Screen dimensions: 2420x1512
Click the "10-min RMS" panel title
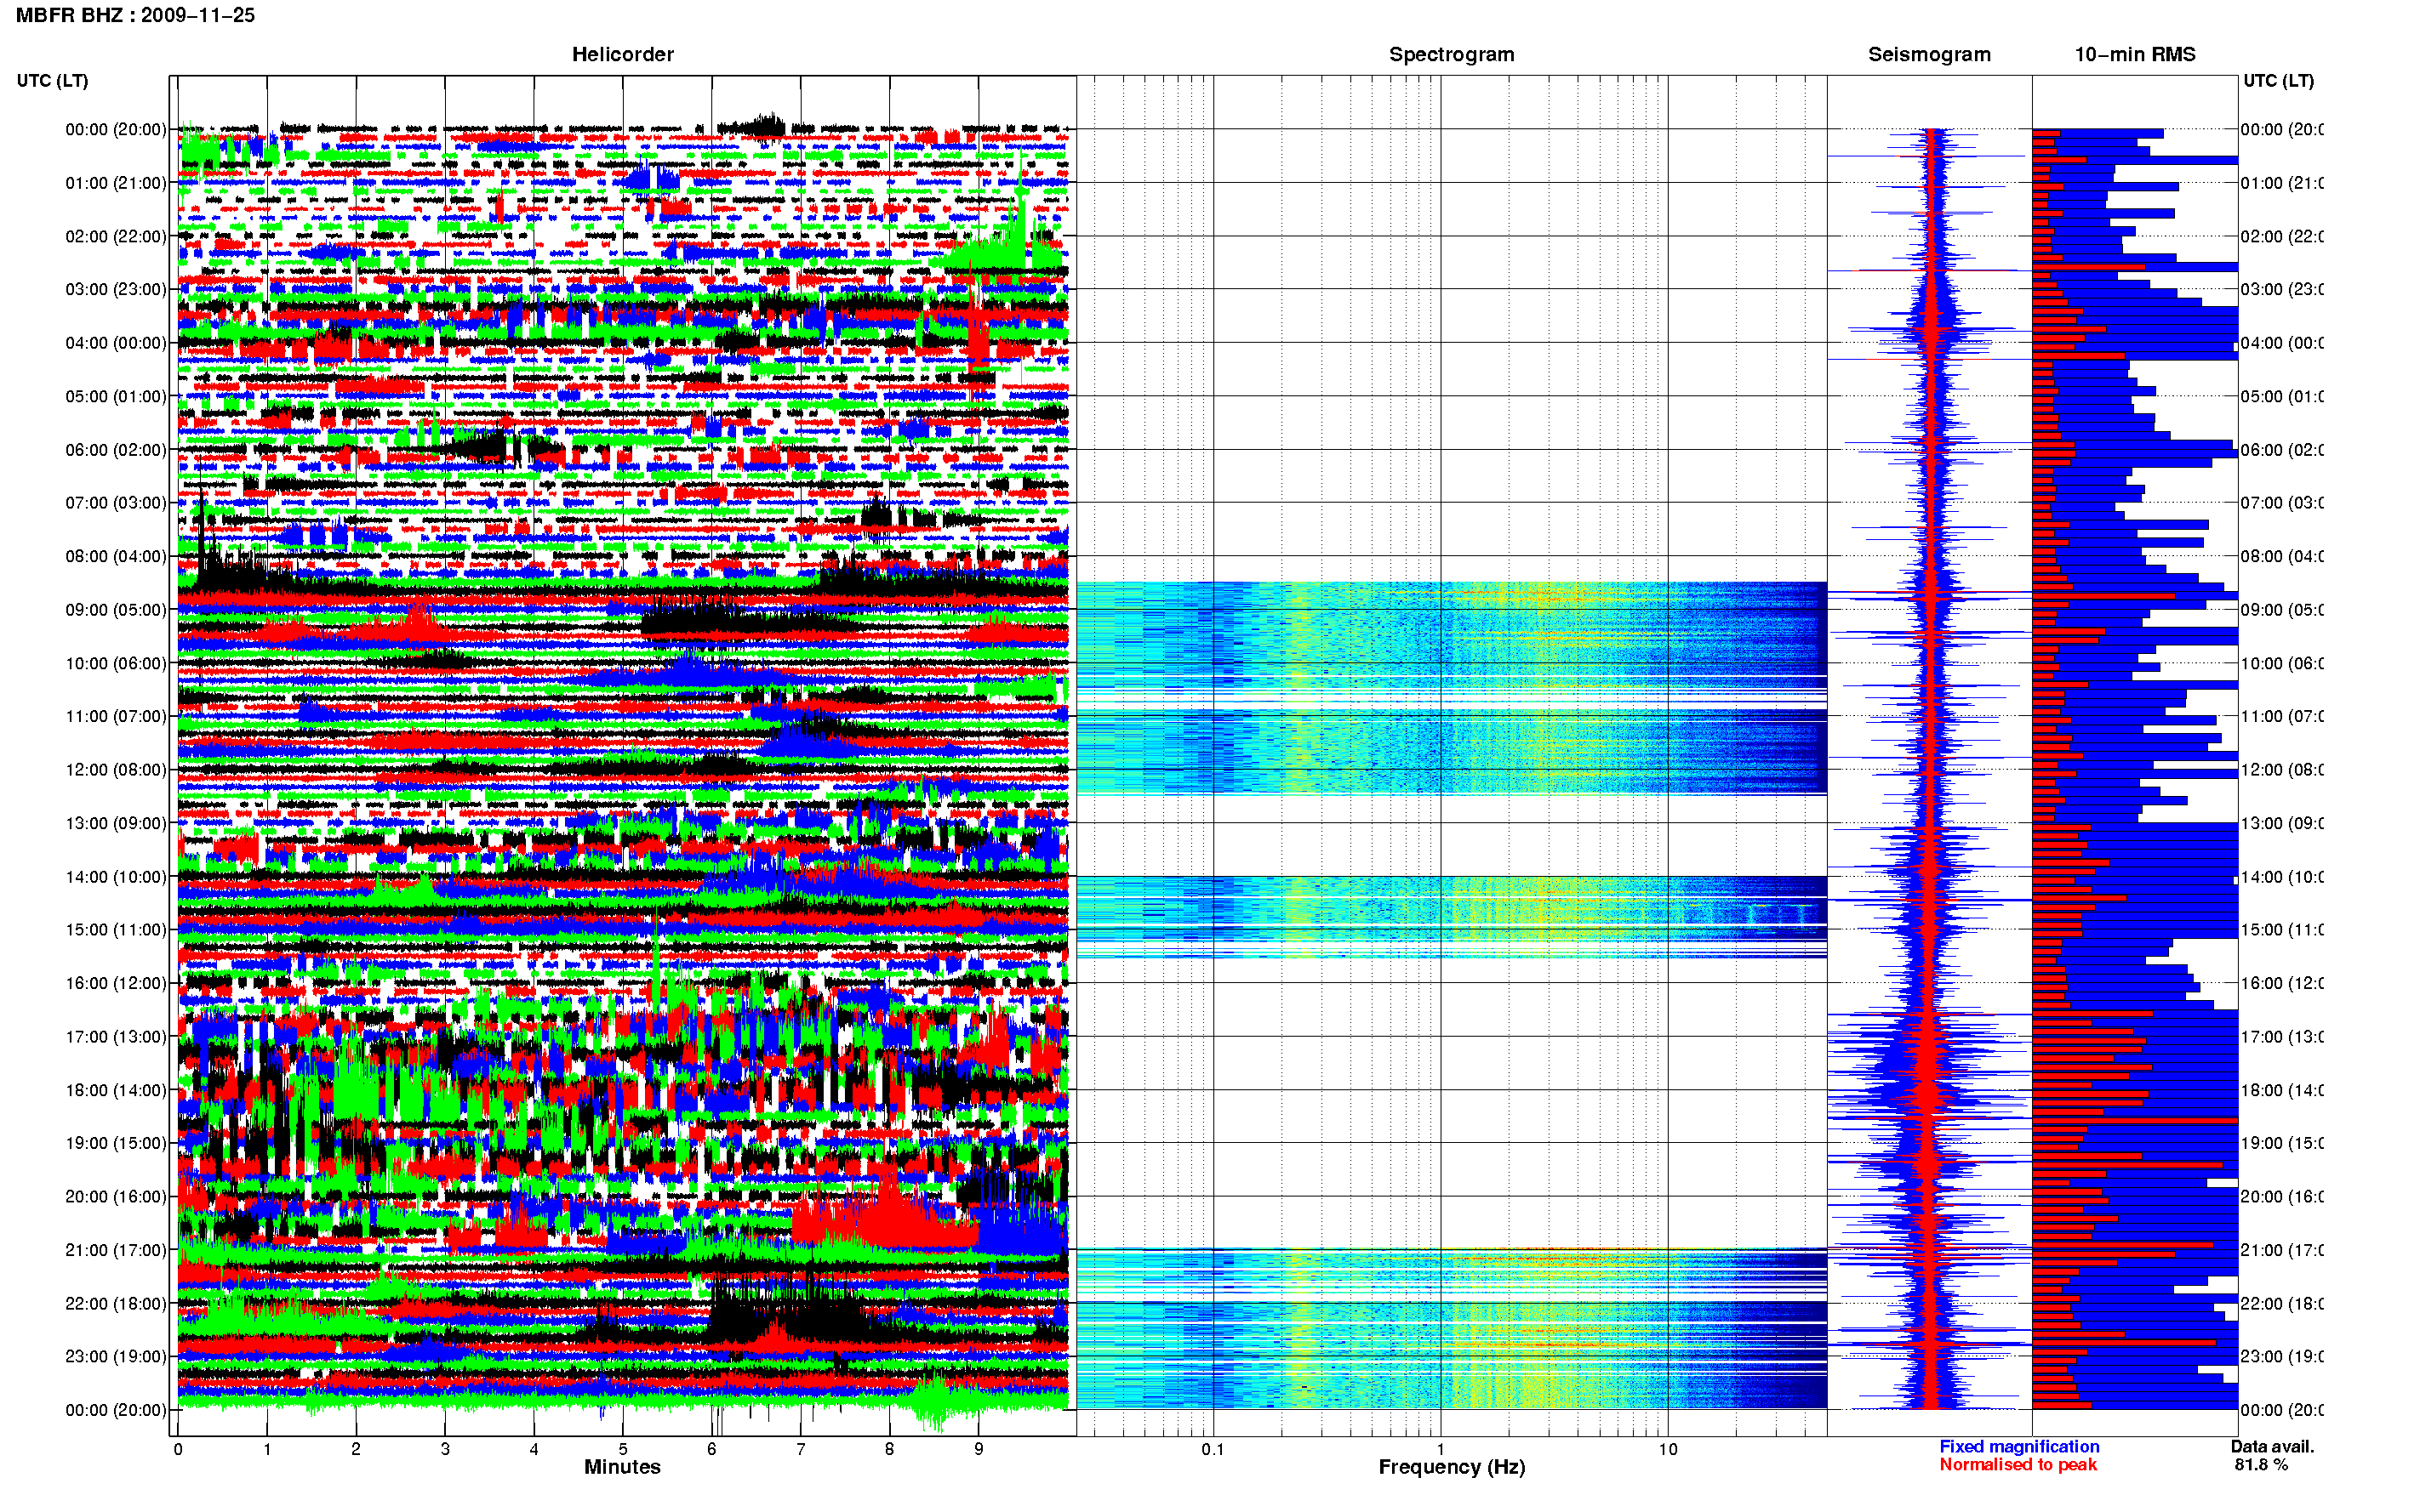pos(2135,54)
